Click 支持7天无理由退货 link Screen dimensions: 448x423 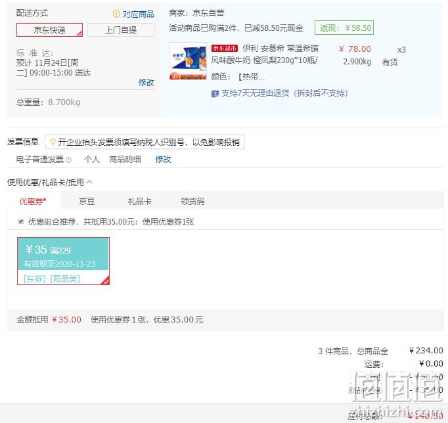tap(284, 93)
